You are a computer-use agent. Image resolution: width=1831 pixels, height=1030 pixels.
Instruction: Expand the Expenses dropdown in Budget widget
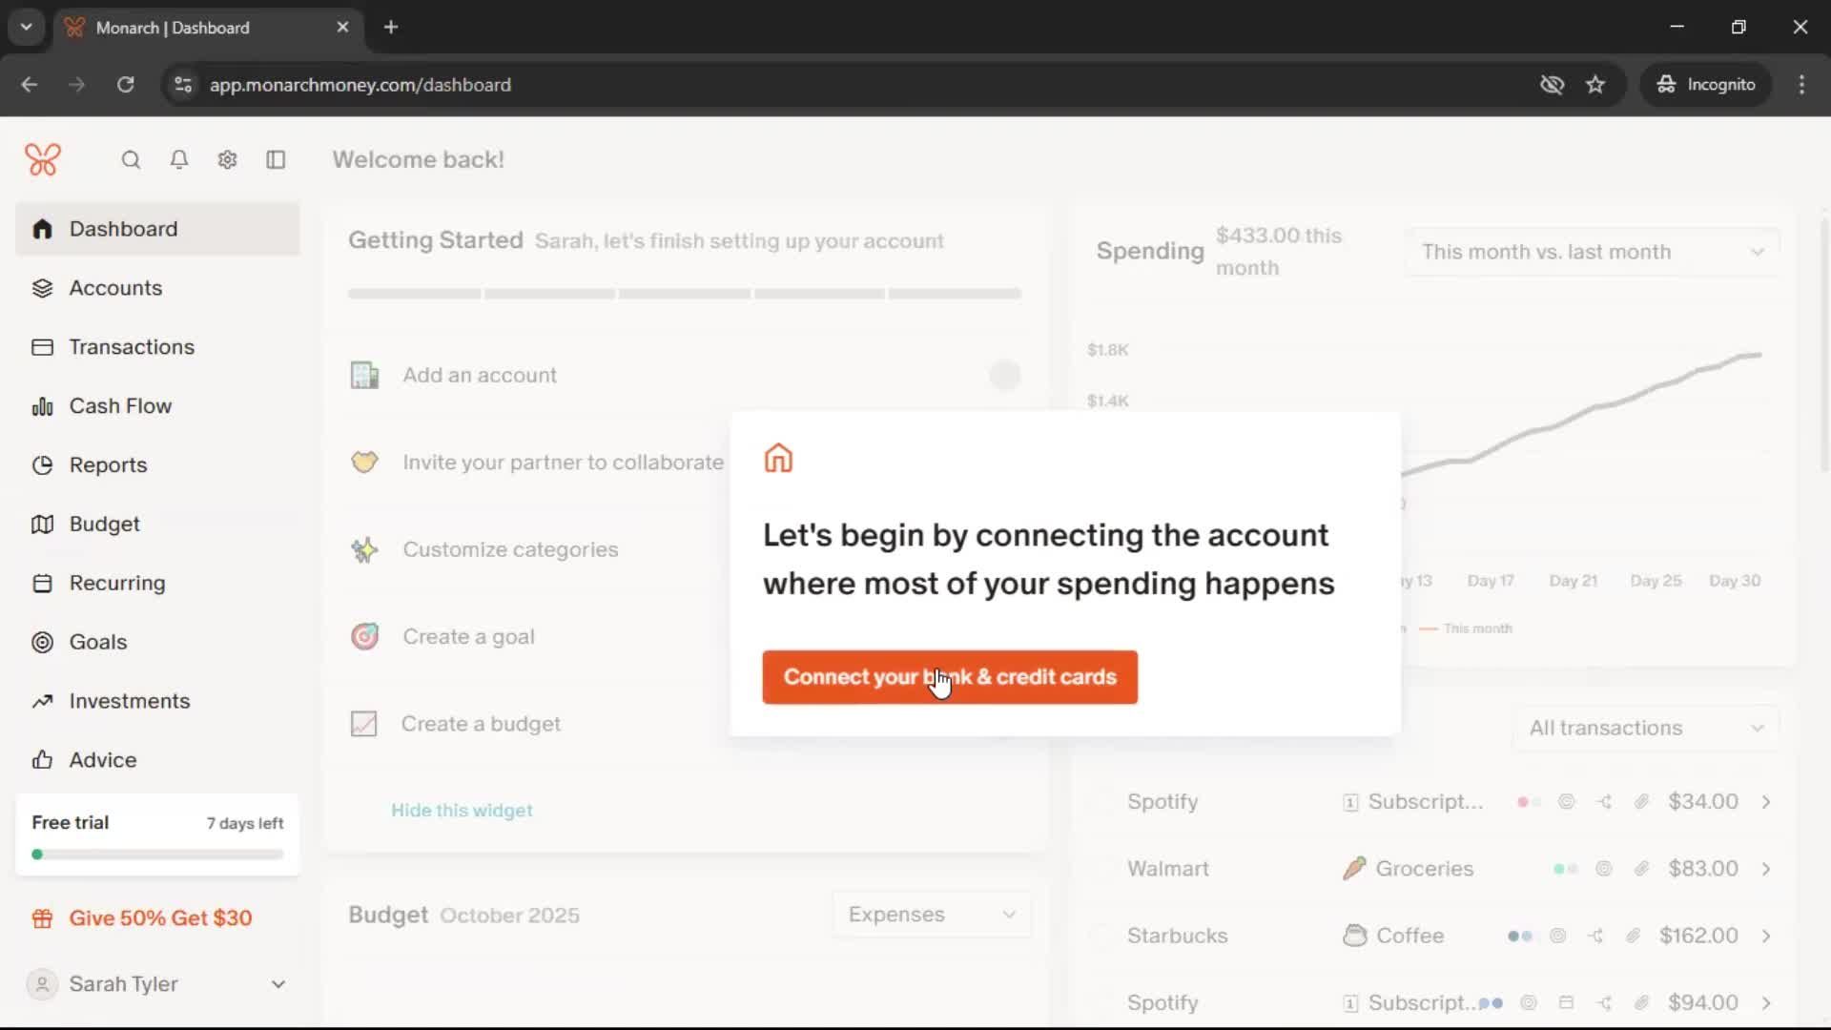[x=931, y=915]
